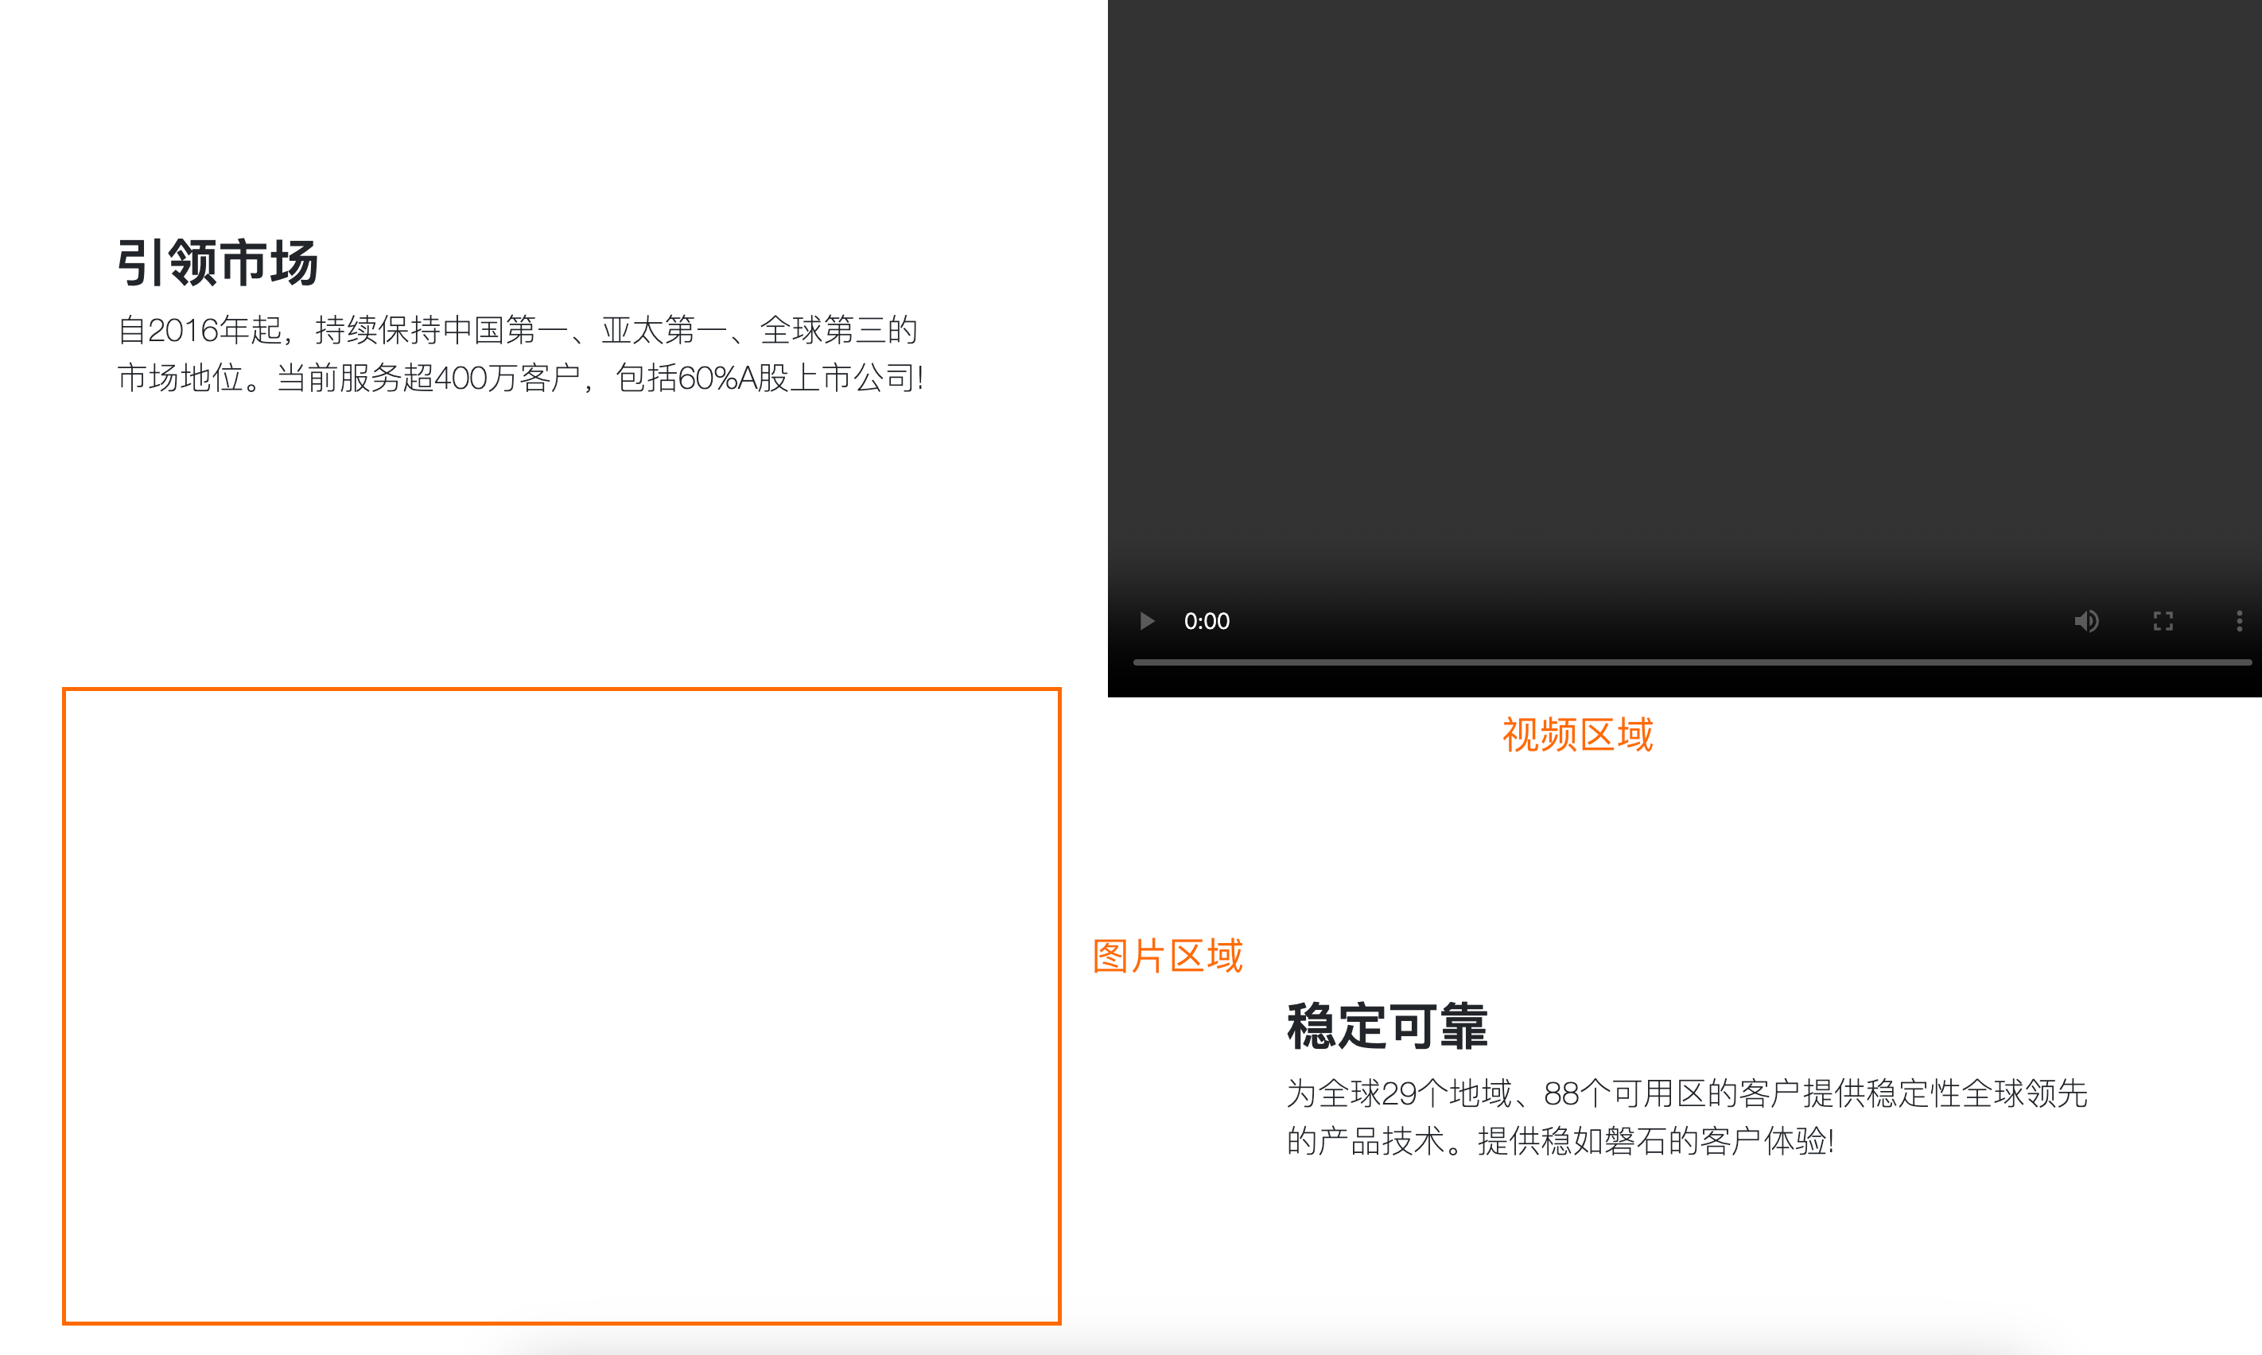2262x1355 pixels.
Task: Open the video three-dot options menu
Action: (2238, 621)
